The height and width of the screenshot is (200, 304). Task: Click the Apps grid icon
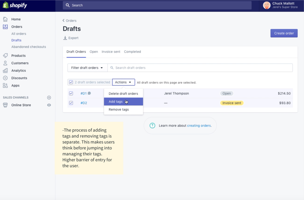tap(5, 85)
